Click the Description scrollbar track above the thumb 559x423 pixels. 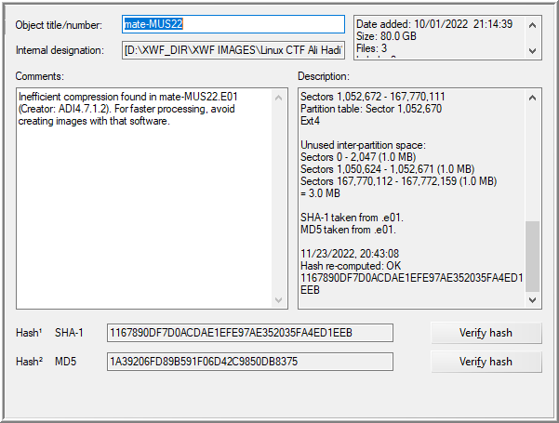tap(533, 158)
